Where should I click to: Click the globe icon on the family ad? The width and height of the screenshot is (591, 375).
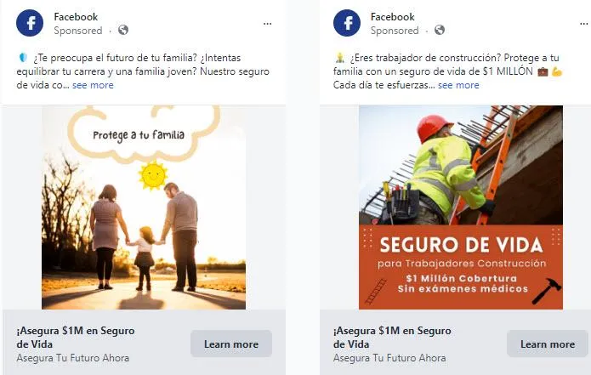click(123, 30)
